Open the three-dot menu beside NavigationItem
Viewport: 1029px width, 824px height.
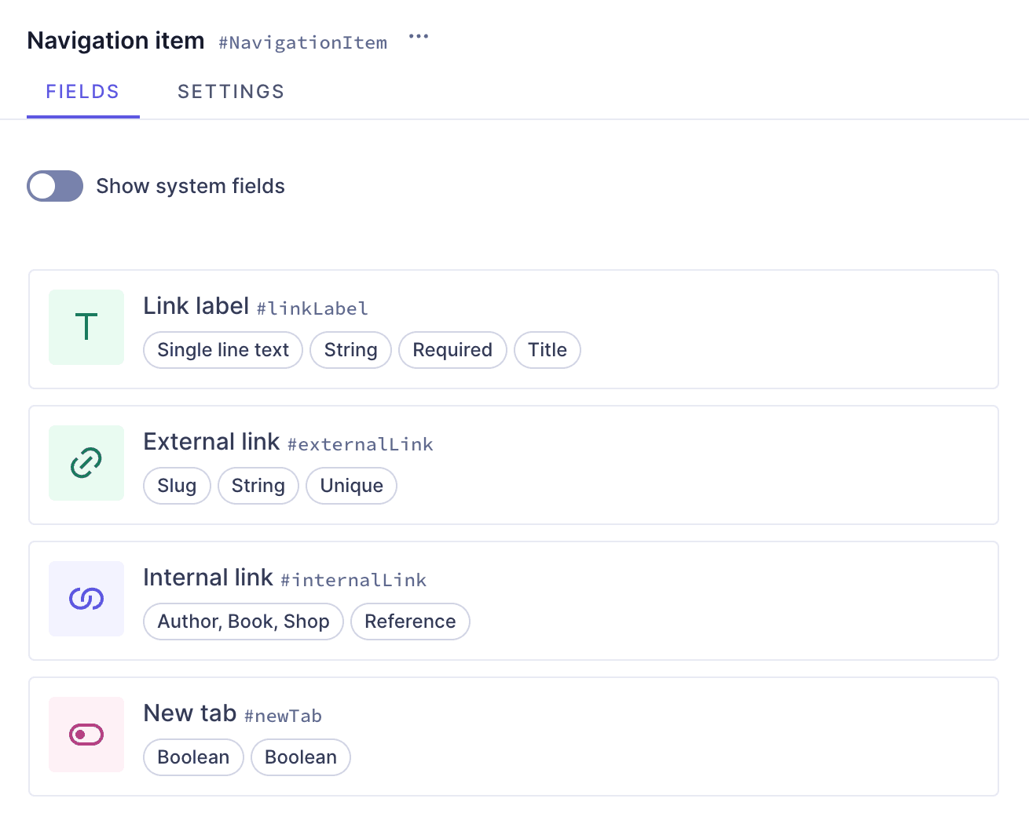click(419, 37)
